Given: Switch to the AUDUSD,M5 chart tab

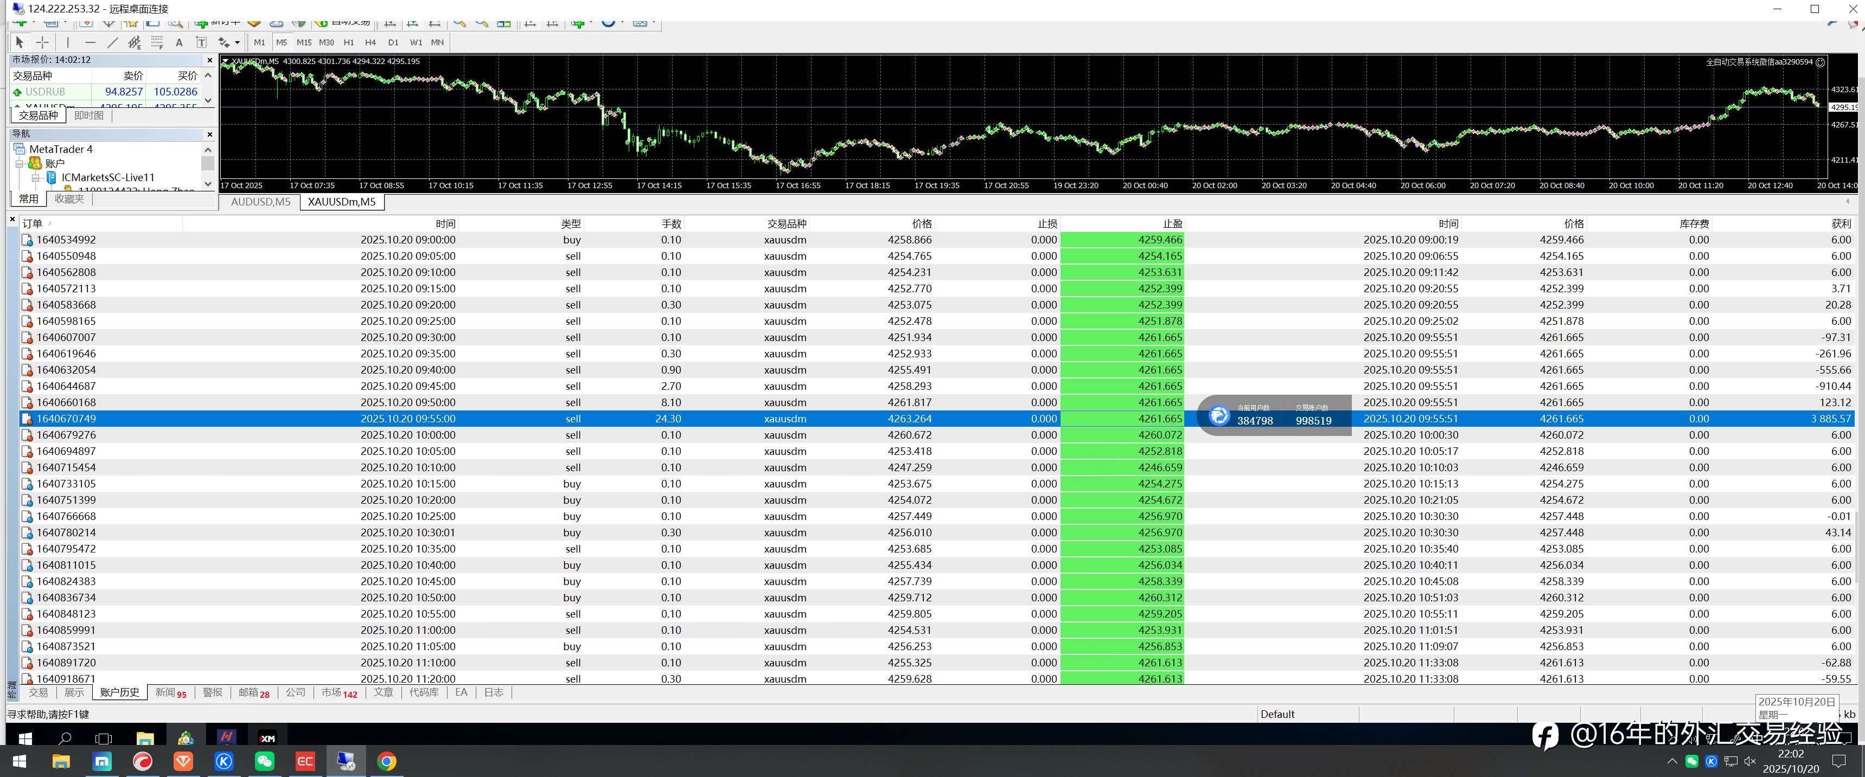Looking at the screenshot, I should tap(260, 202).
